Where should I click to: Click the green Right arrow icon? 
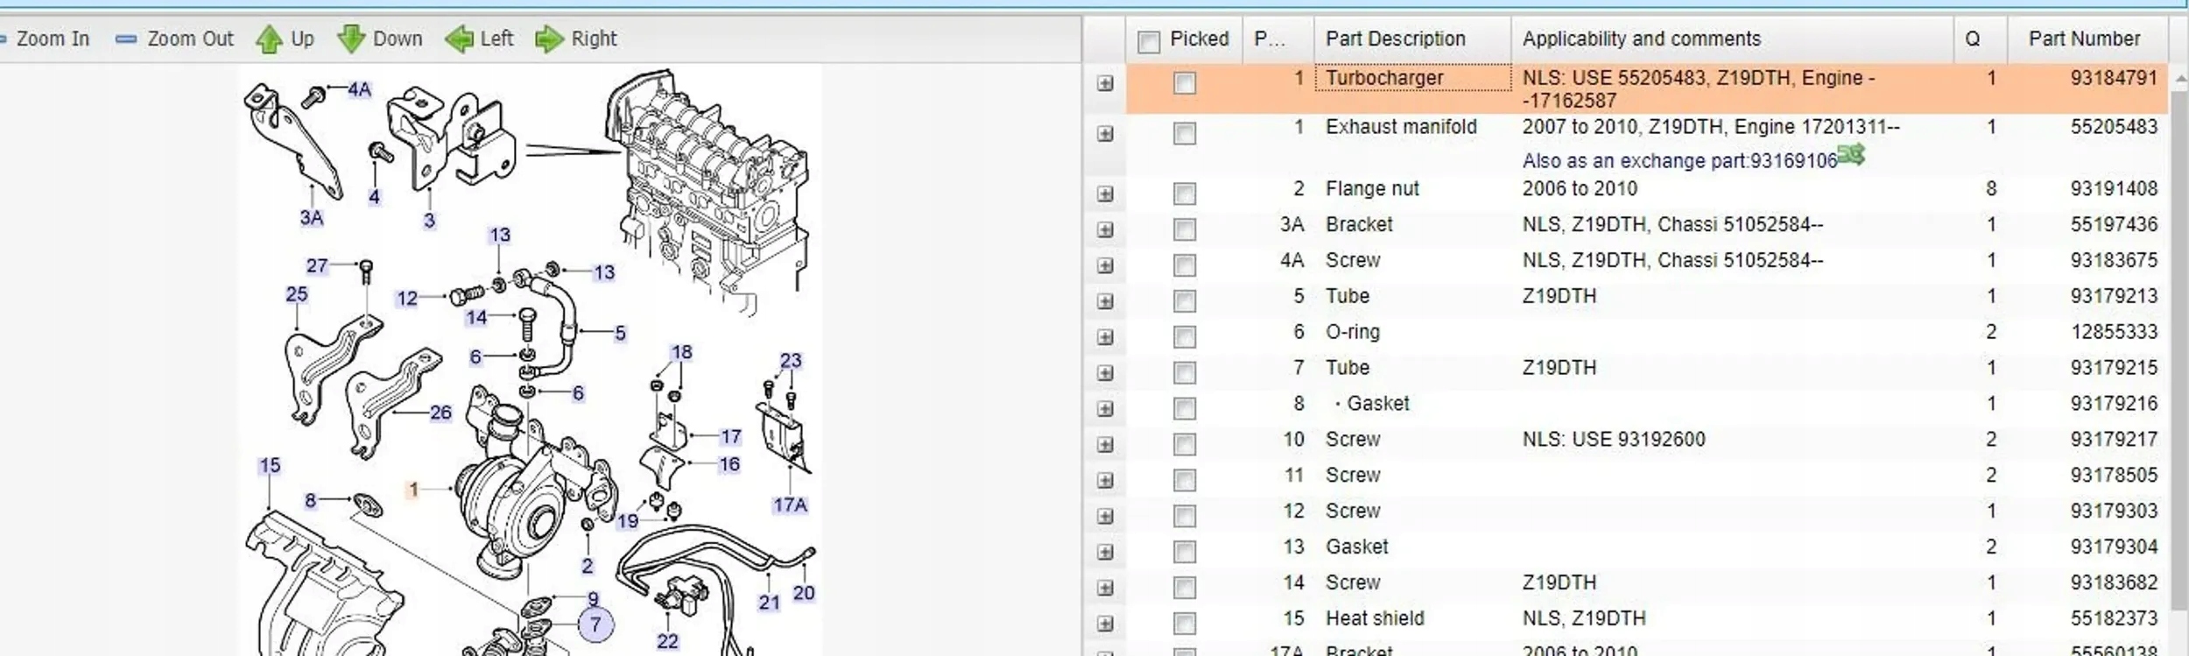point(549,39)
